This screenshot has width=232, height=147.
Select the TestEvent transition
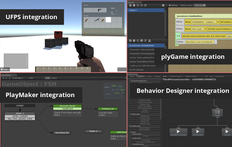tap(67, 109)
